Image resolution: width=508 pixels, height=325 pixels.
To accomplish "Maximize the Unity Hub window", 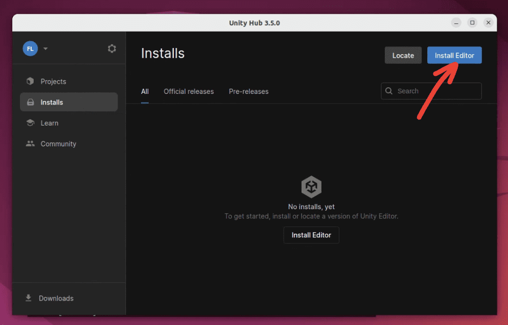I will [472, 23].
